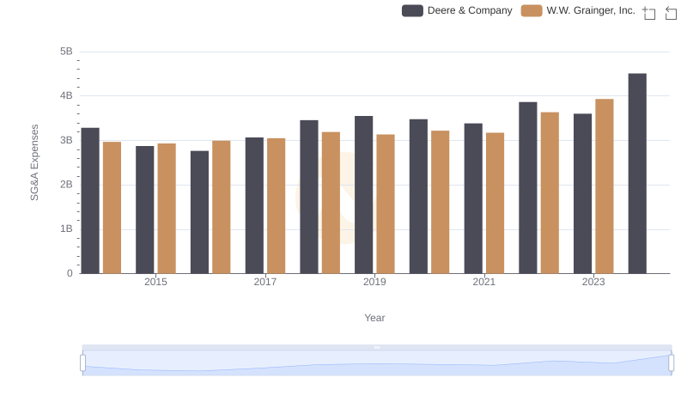Click the Deere & Company bar for 2015
Viewport: 687px width, 396px height.
tap(144, 210)
